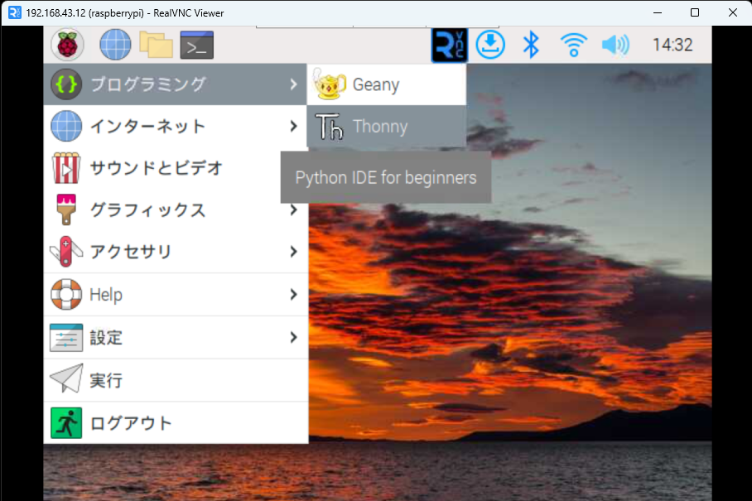
Task: Open the File Manager icon
Action: 157,45
